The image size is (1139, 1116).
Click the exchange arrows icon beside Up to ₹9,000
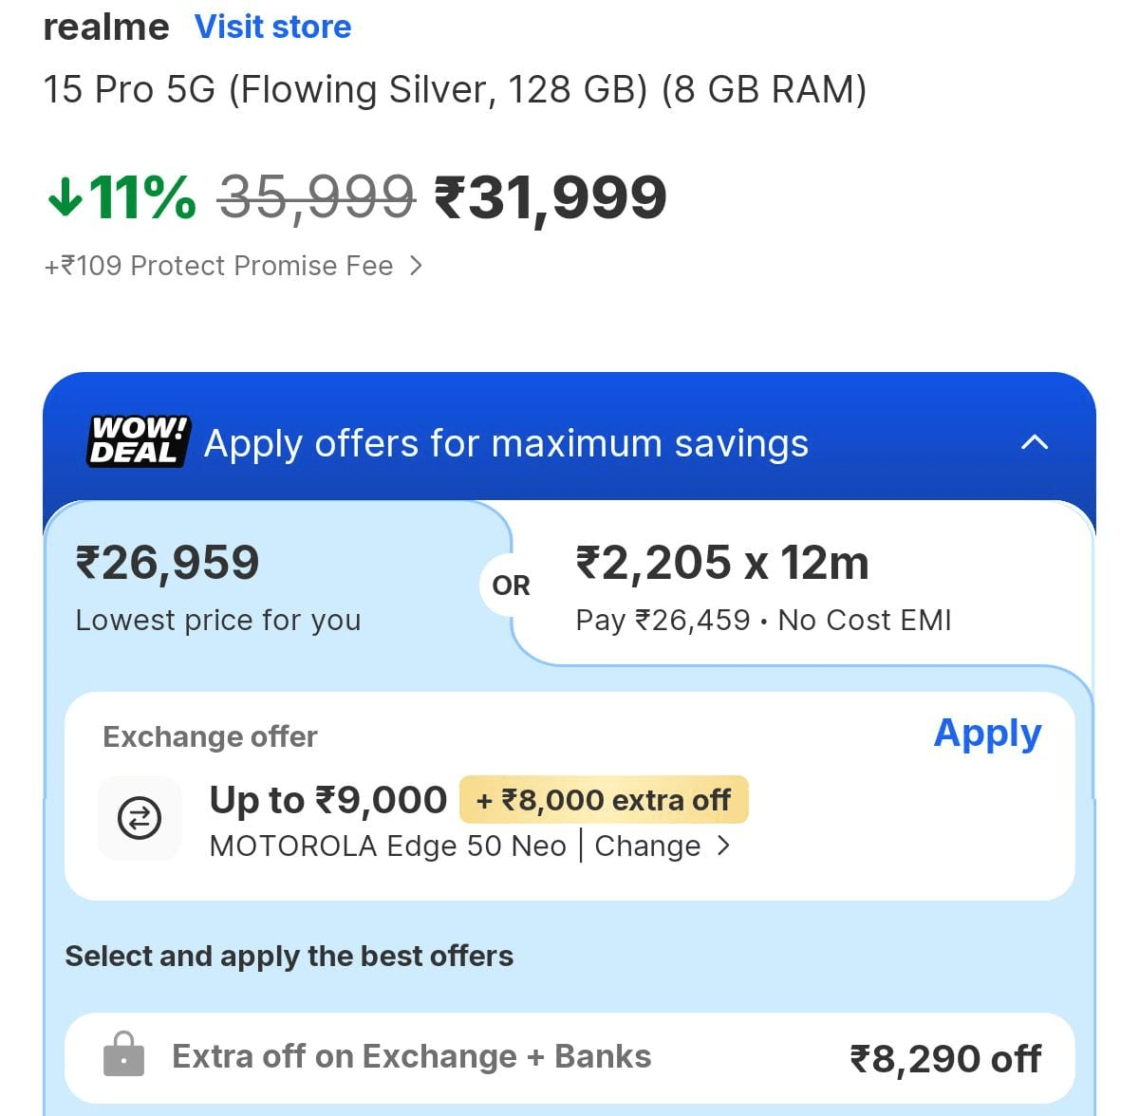tap(140, 818)
